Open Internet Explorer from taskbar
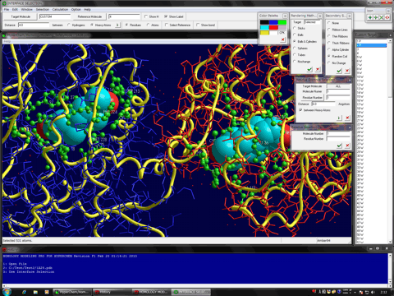The image size is (394, 296). tap(24, 292)
